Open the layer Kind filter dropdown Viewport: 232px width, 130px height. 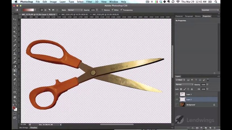coord(180,80)
